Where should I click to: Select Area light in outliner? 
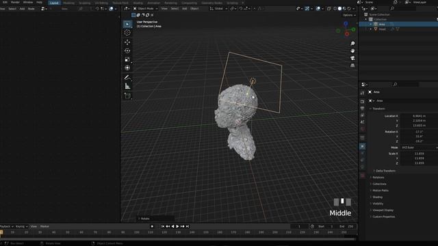tap(382, 25)
